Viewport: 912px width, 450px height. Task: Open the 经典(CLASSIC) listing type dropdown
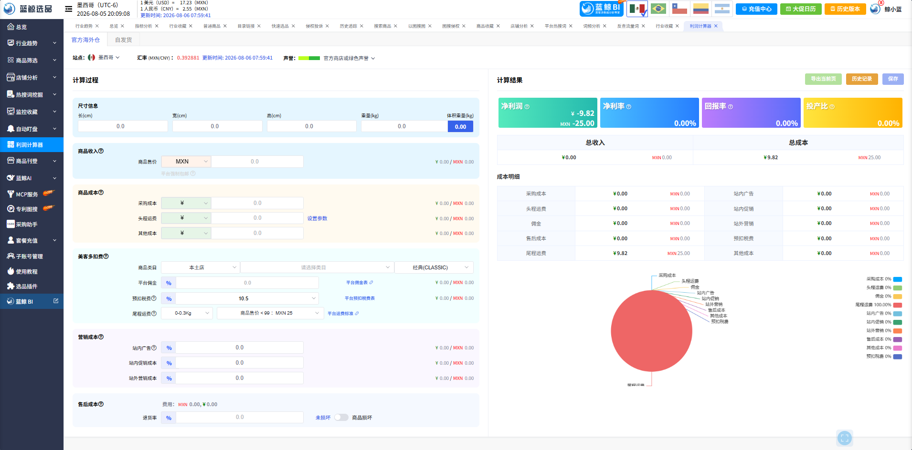pyautogui.click(x=434, y=267)
